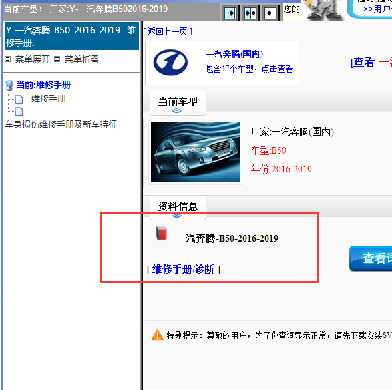This screenshot has height=390, width=392.
Task: Click the FAW Besturn round logo
Action: tap(170, 63)
